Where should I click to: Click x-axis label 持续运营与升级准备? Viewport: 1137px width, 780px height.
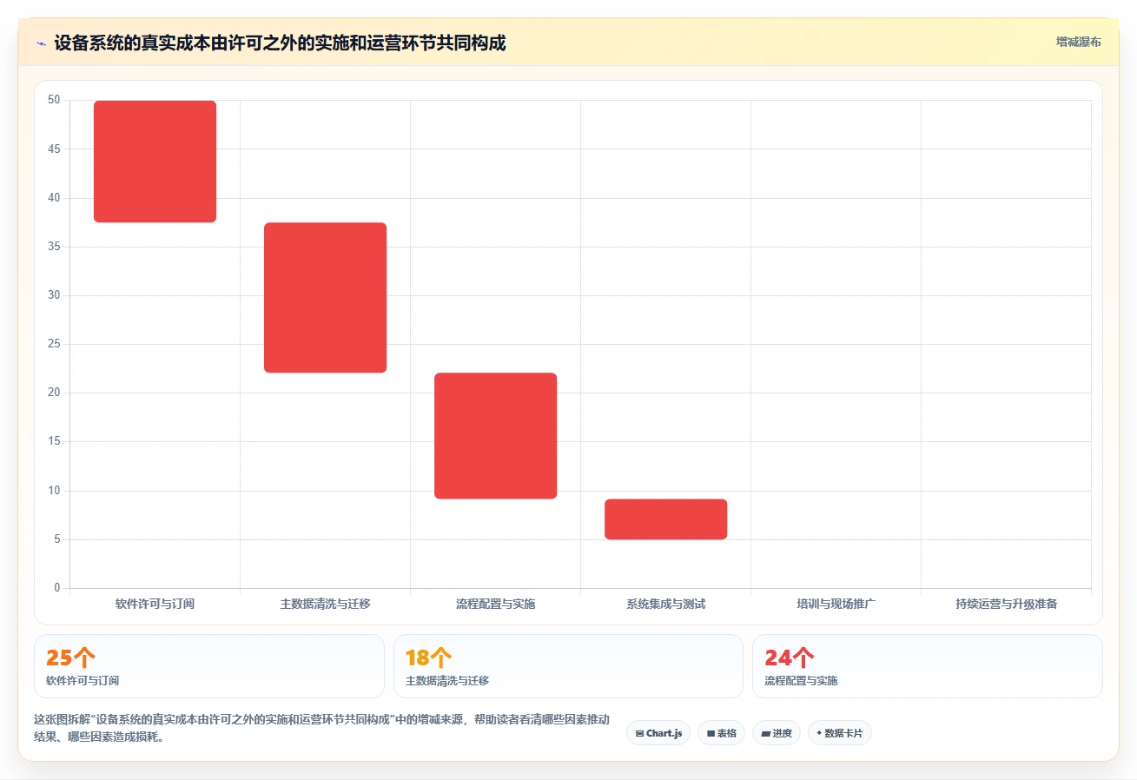1006,604
